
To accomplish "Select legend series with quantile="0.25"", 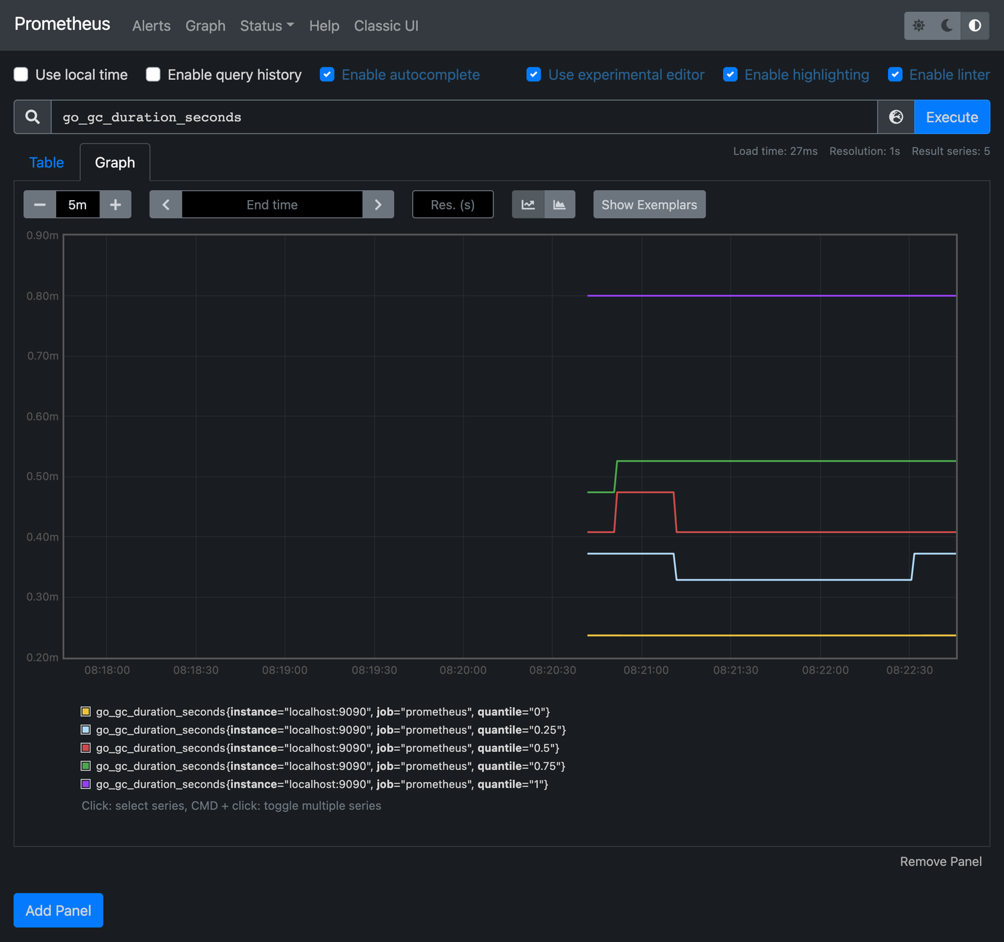I will tap(331, 730).
